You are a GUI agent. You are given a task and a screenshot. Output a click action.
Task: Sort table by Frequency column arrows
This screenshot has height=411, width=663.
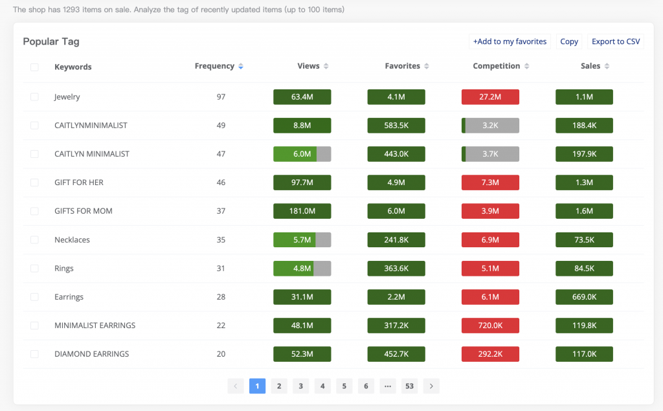click(x=241, y=67)
